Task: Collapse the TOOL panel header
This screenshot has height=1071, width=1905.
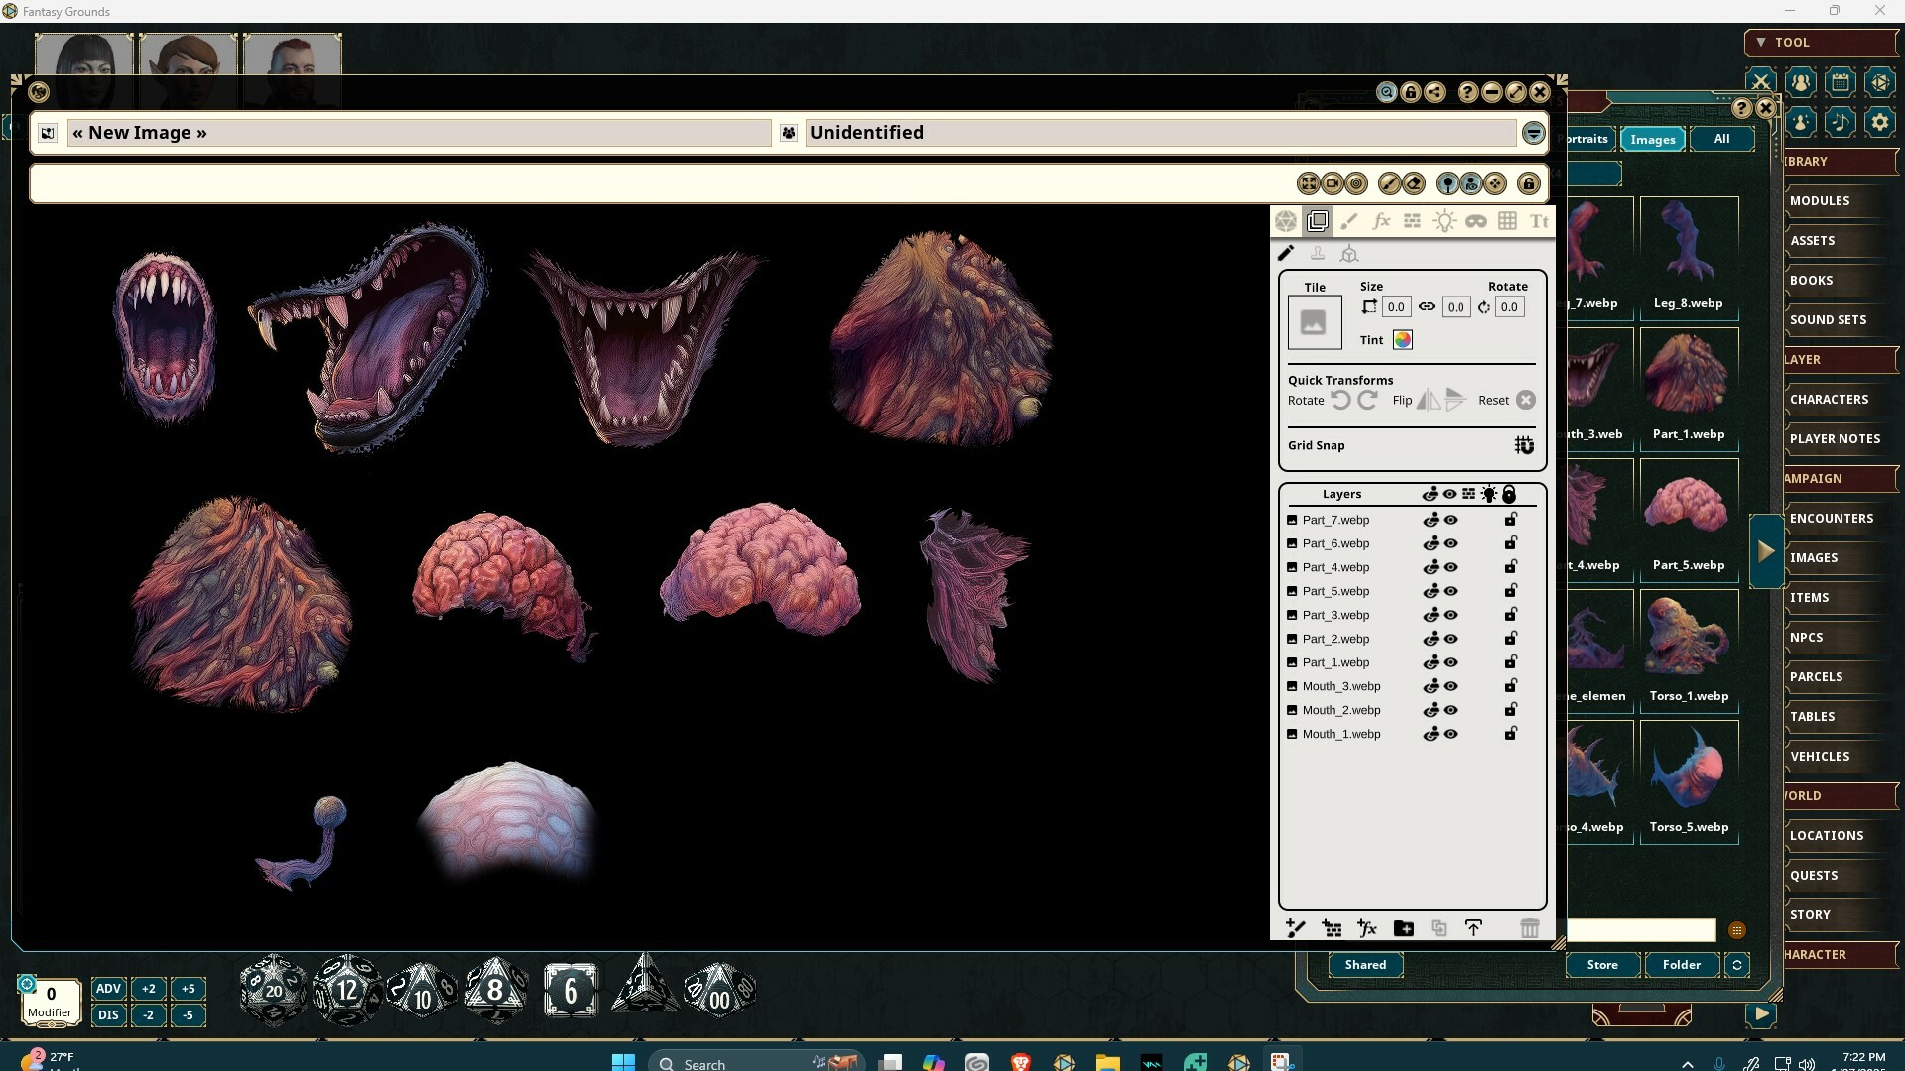Action: point(1759,42)
